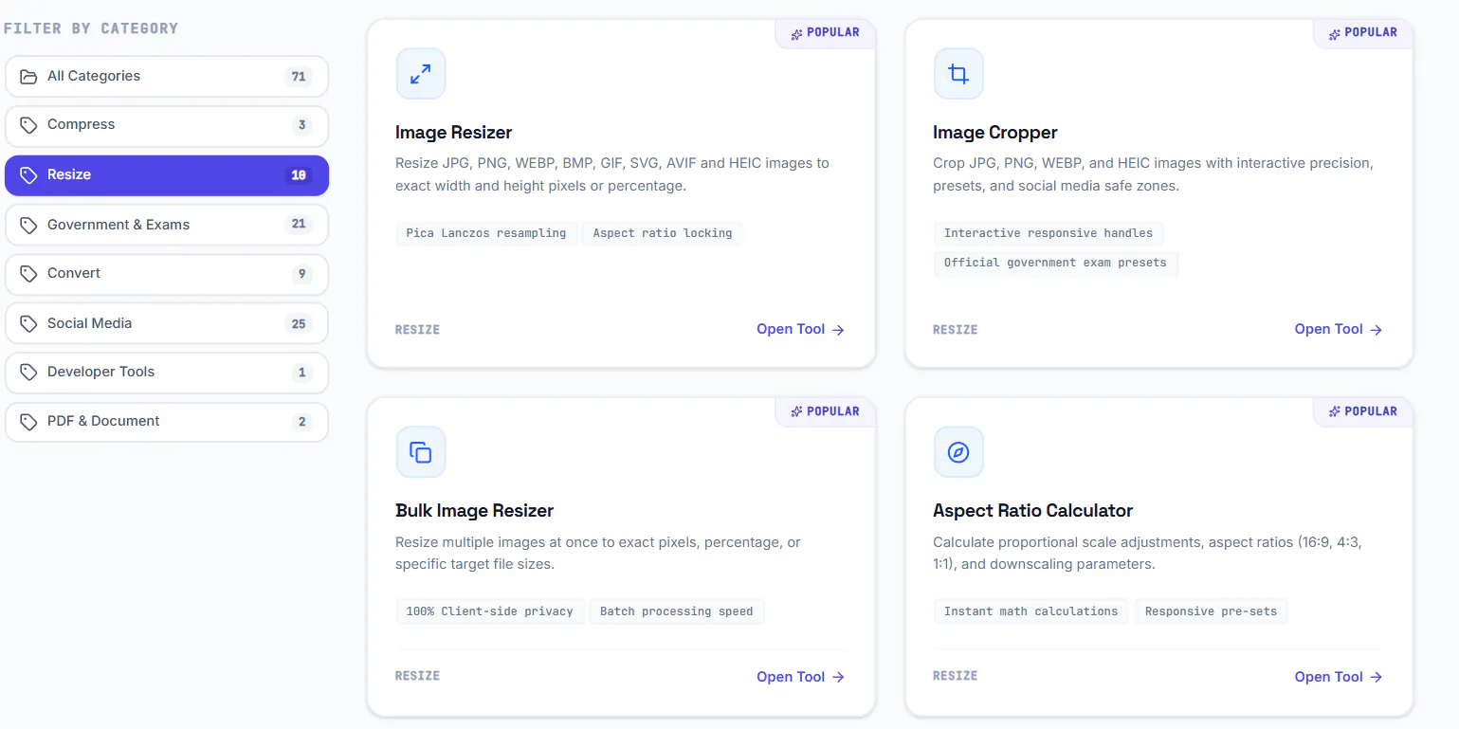Click the tag icon beside Developer Tools
Viewport: 1459px width, 729px height.
(x=28, y=373)
